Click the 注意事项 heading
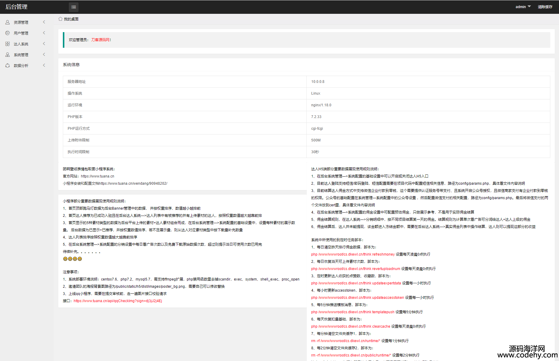The image size is (559, 361). pos(71,272)
